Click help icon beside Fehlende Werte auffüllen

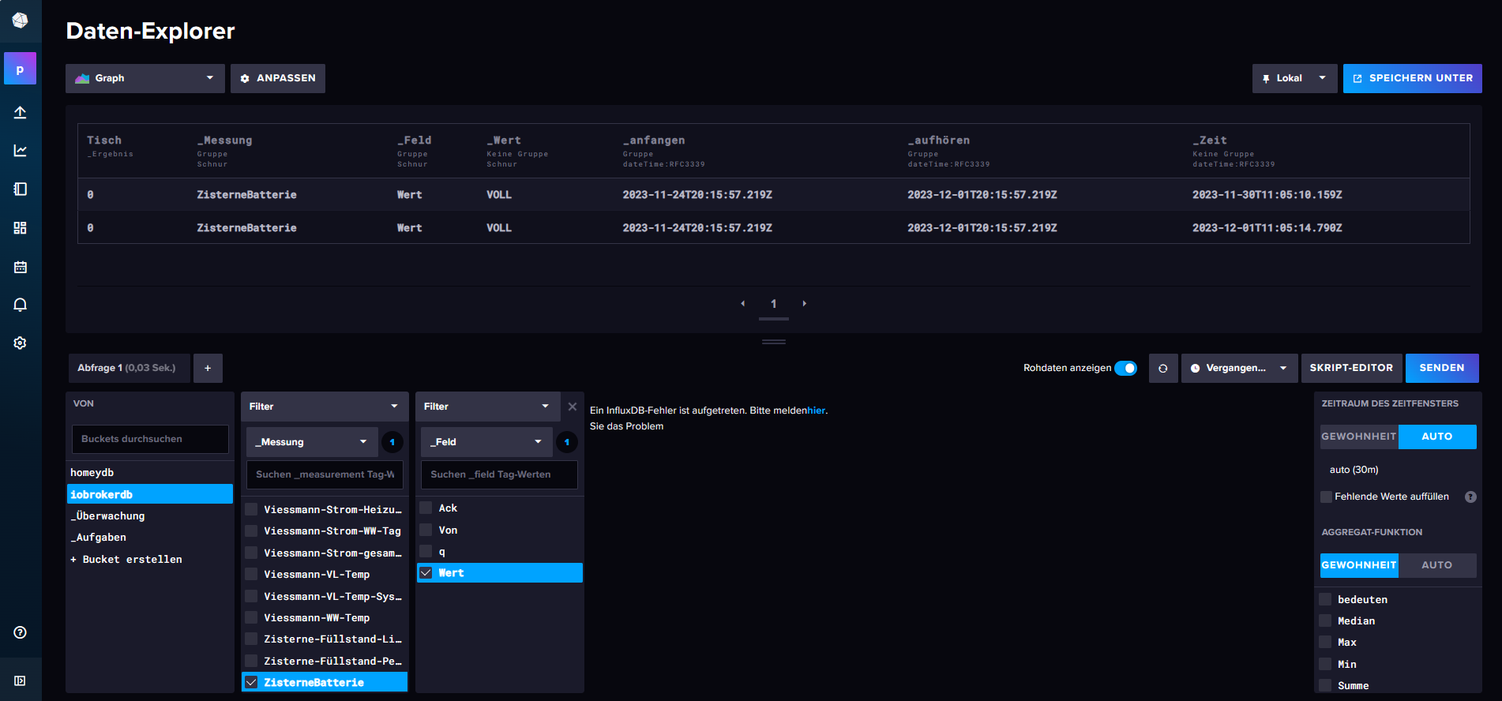click(1470, 497)
